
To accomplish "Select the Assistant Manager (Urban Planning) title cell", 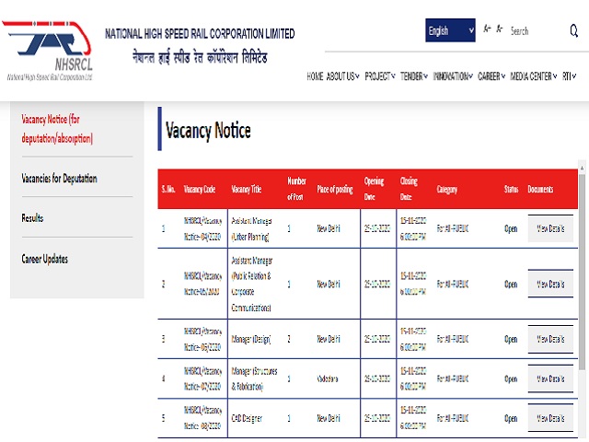I will tap(251, 228).
